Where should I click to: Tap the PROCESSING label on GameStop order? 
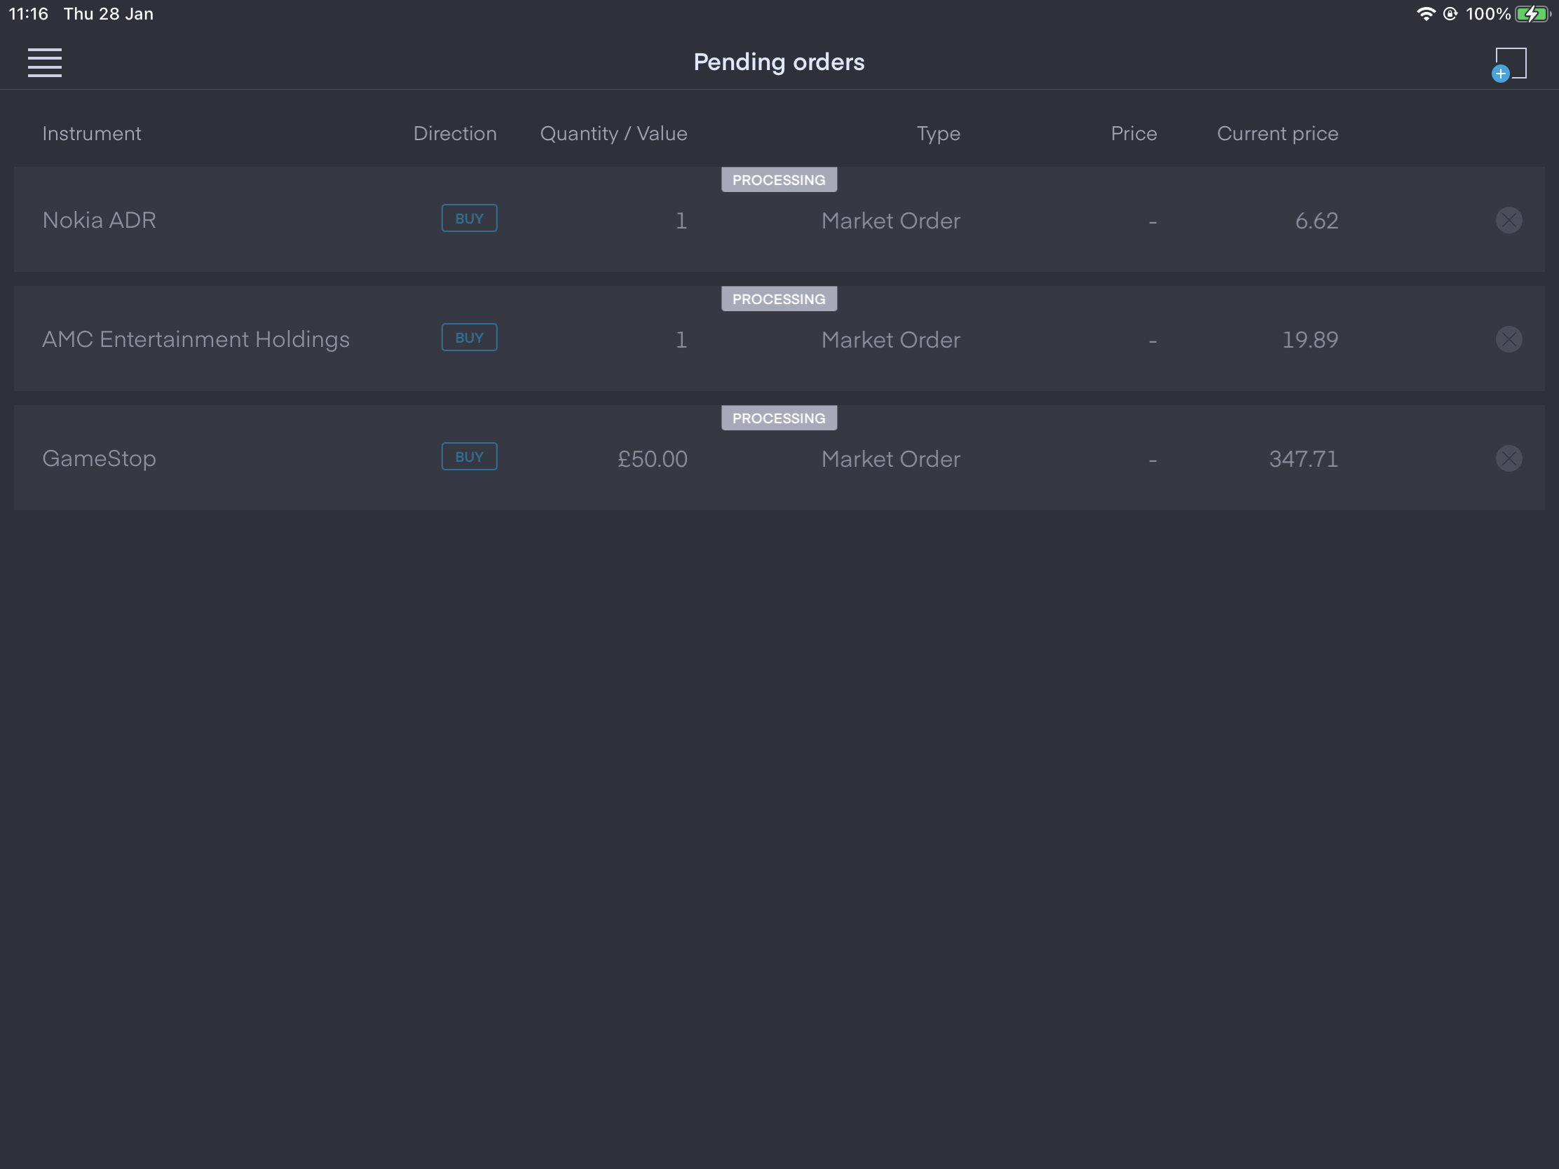(779, 418)
